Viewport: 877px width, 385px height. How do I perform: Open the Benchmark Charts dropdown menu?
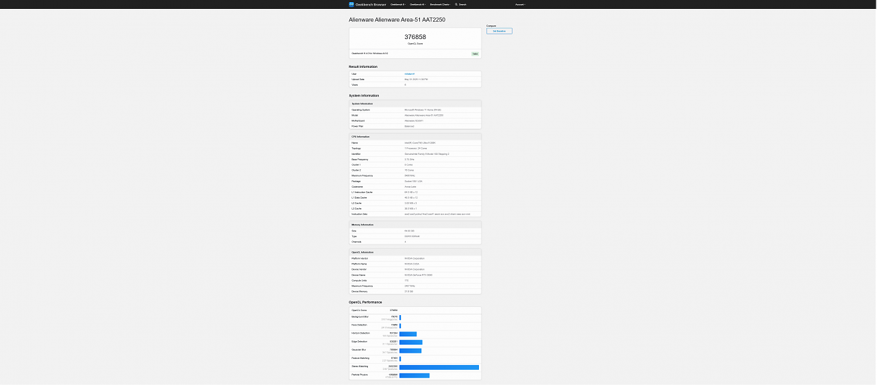click(x=440, y=4)
